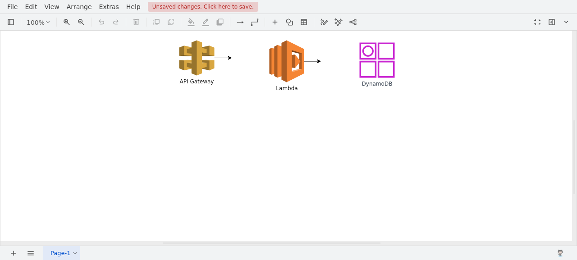Open the File menu
This screenshot has width=577, height=260.
(13, 7)
